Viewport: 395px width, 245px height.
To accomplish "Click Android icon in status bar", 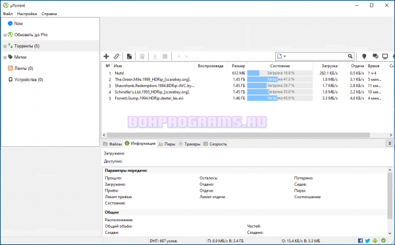I will pos(375,240).
